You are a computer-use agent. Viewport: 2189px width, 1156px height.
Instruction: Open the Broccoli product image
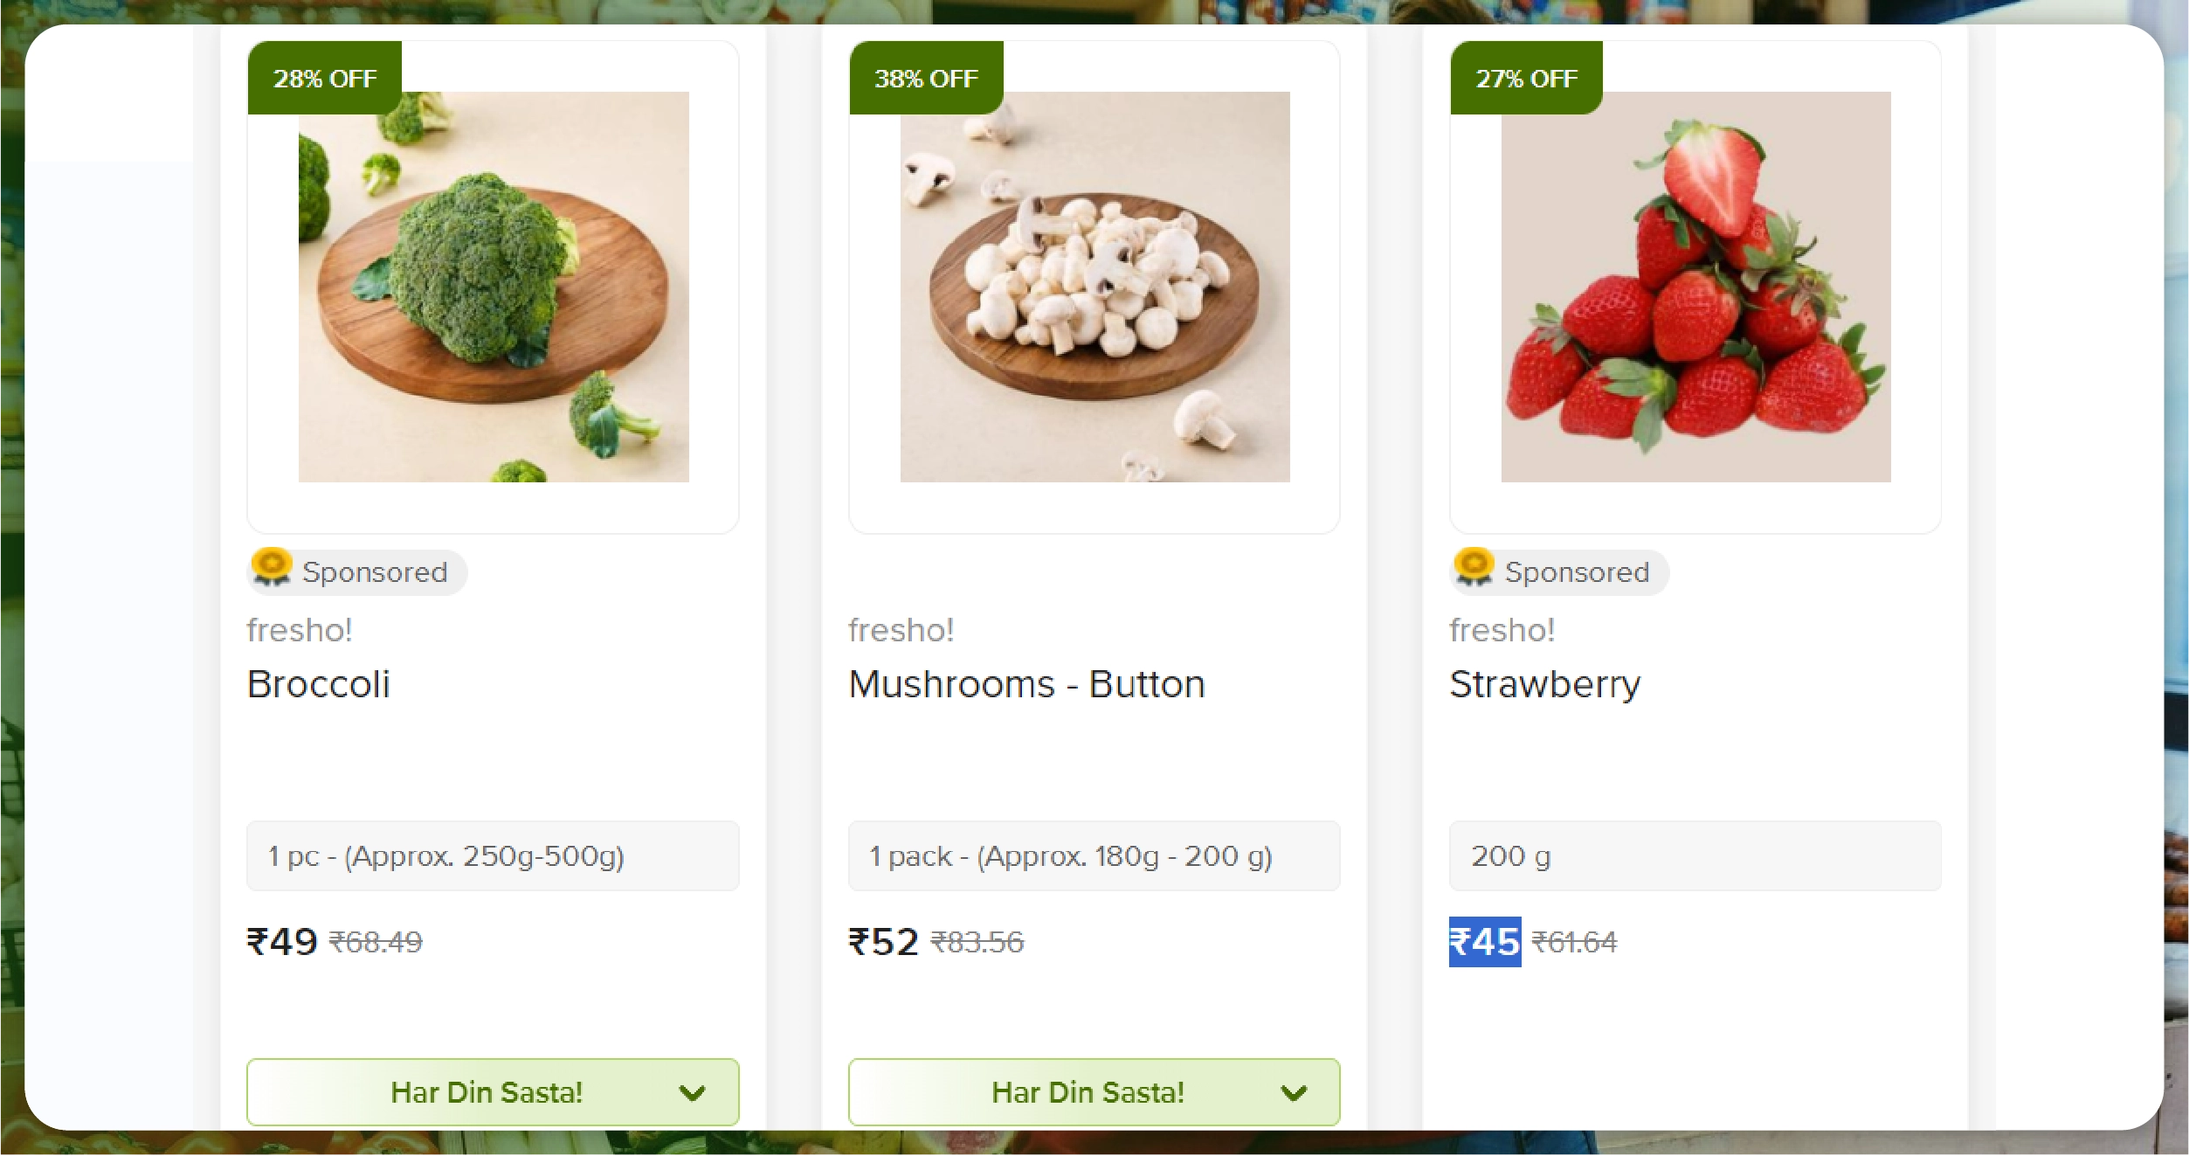pos(494,287)
